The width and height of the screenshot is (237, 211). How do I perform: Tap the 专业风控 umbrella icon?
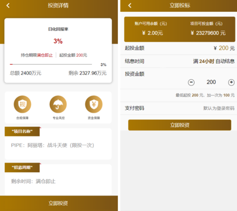[x=58, y=104]
